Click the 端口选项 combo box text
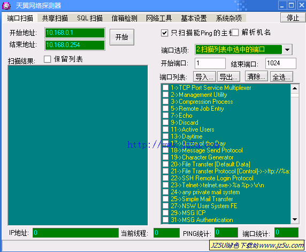The image size is (306, 252). coord(238,50)
